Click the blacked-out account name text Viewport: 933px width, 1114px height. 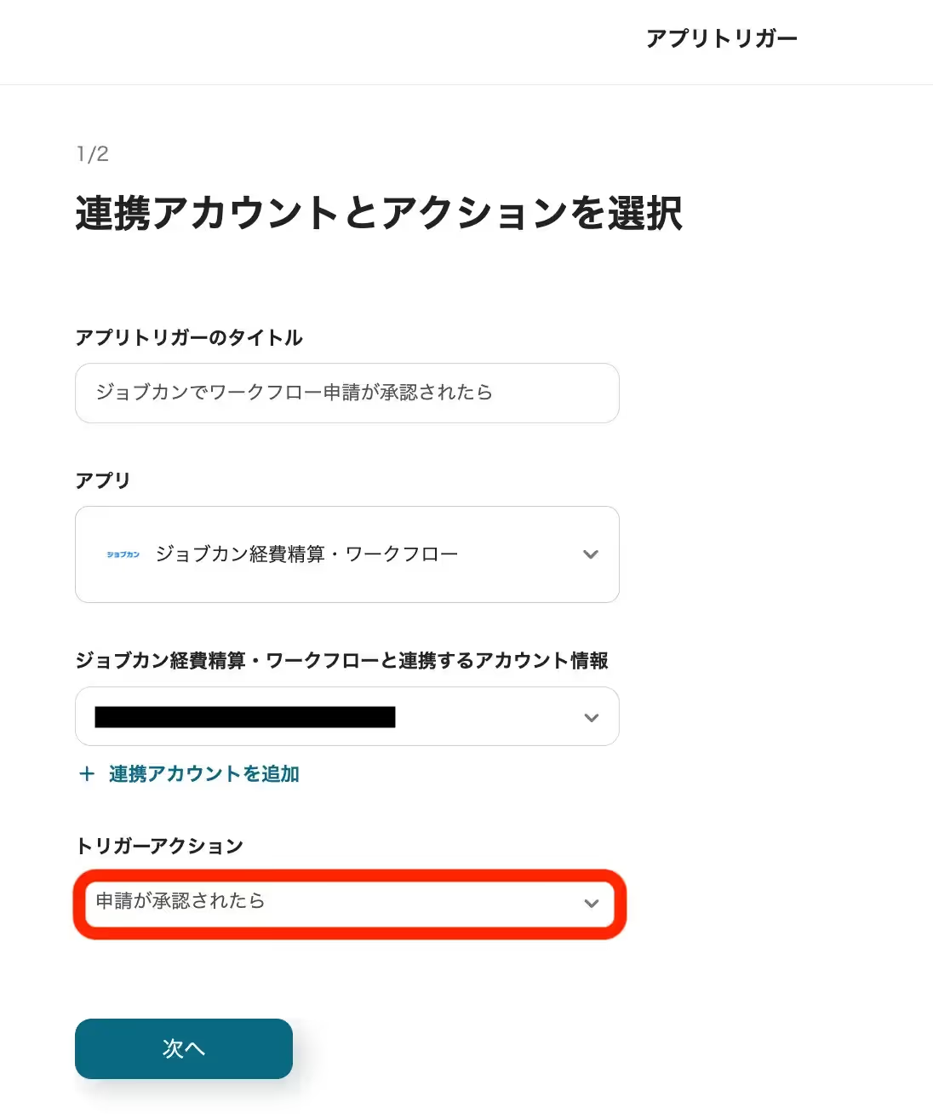tap(244, 717)
